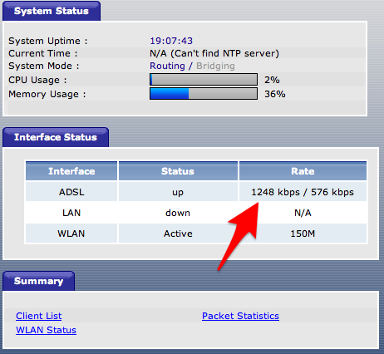Click the ADSL rate 1248 kbps cell
The width and height of the screenshot is (384, 354).
click(303, 192)
